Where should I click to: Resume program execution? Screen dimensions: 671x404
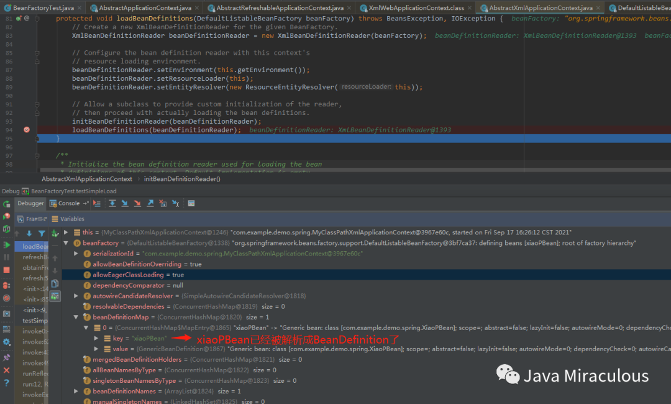tap(6, 245)
